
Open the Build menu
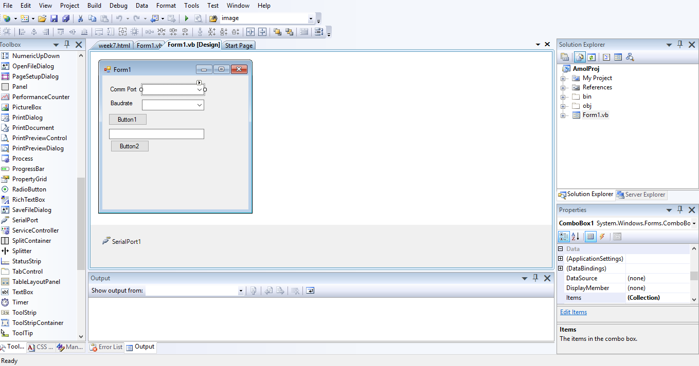(94, 6)
